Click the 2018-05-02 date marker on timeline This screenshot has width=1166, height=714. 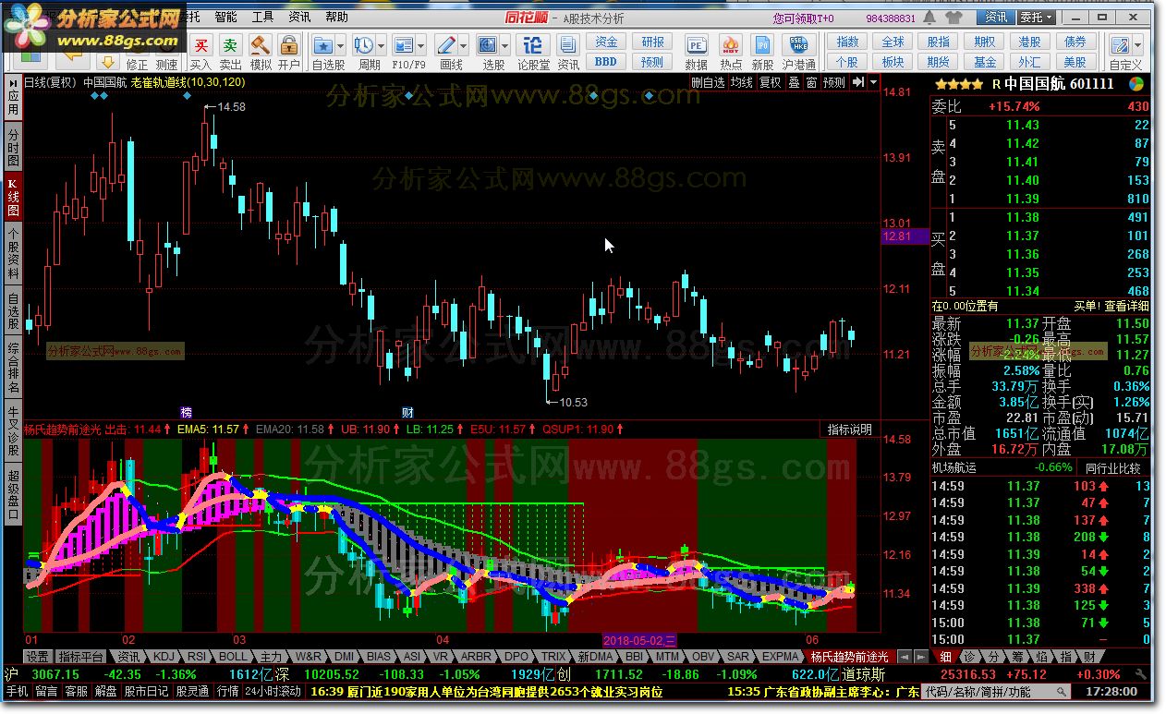point(640,639)
